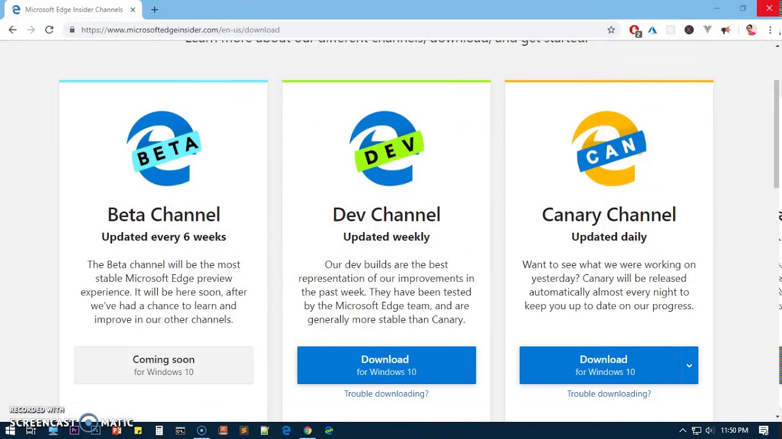The width and height of the screenshot is (782, 439).
Task: Download the Canary Channel for Windows 10
Action: [x=600, y=365]
